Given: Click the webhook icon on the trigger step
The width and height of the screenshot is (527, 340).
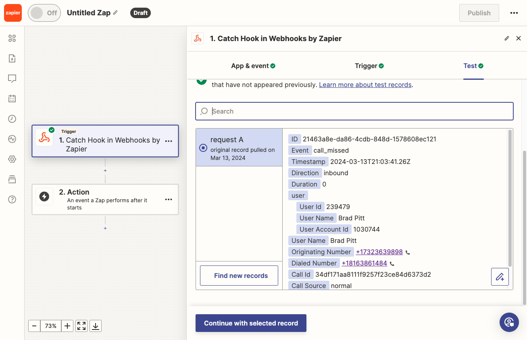Looking at the screenshot, I should [44, 137].
